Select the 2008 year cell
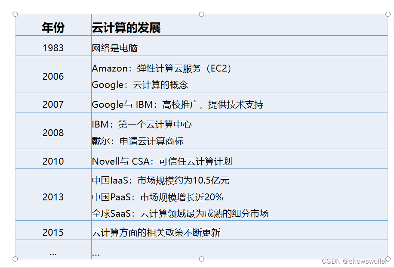Viewport: 394px width, 268px height. point(53,131)
